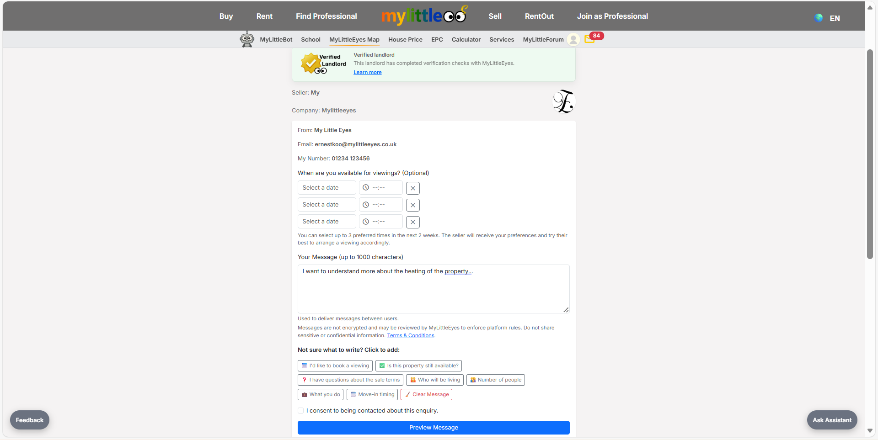This screenshot has width=878, height=440.
Task: Open the user profile avatar icon
Action: pos(573,40)
